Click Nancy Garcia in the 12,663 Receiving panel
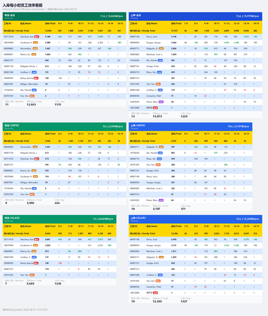The image size is (268, 316). click(27, 78)
